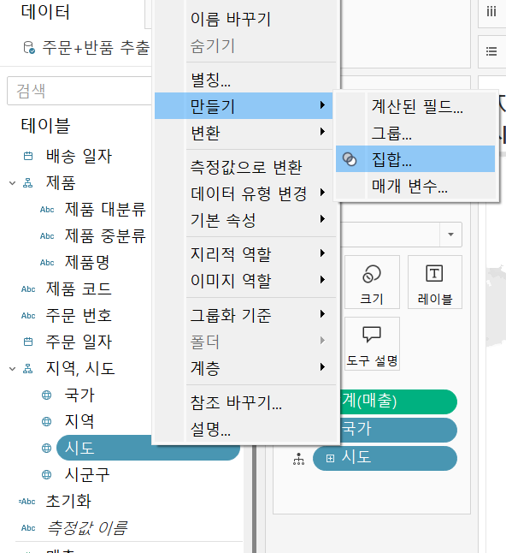Click globe icon beside 지역 field
The width and height of the screenshot is (506, 553).
(46, 421)
